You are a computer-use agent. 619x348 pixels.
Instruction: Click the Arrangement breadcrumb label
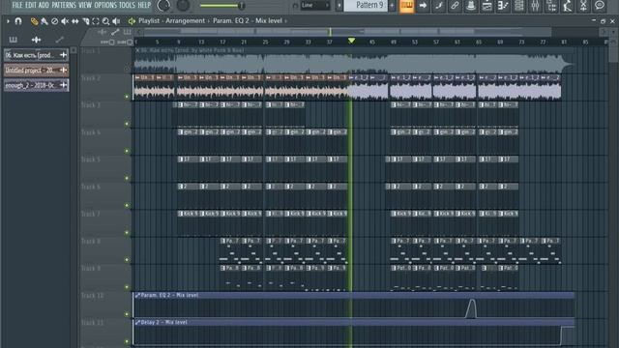point(185,21)
